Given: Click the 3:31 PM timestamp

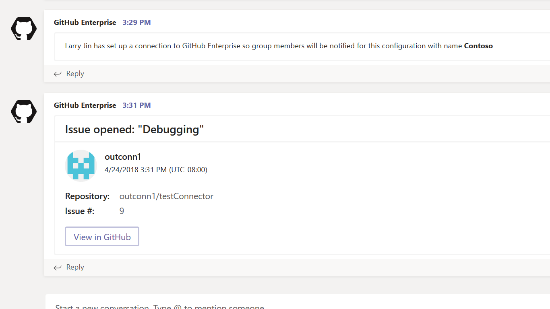Looking at the screenshot, I should click(136, 105).
